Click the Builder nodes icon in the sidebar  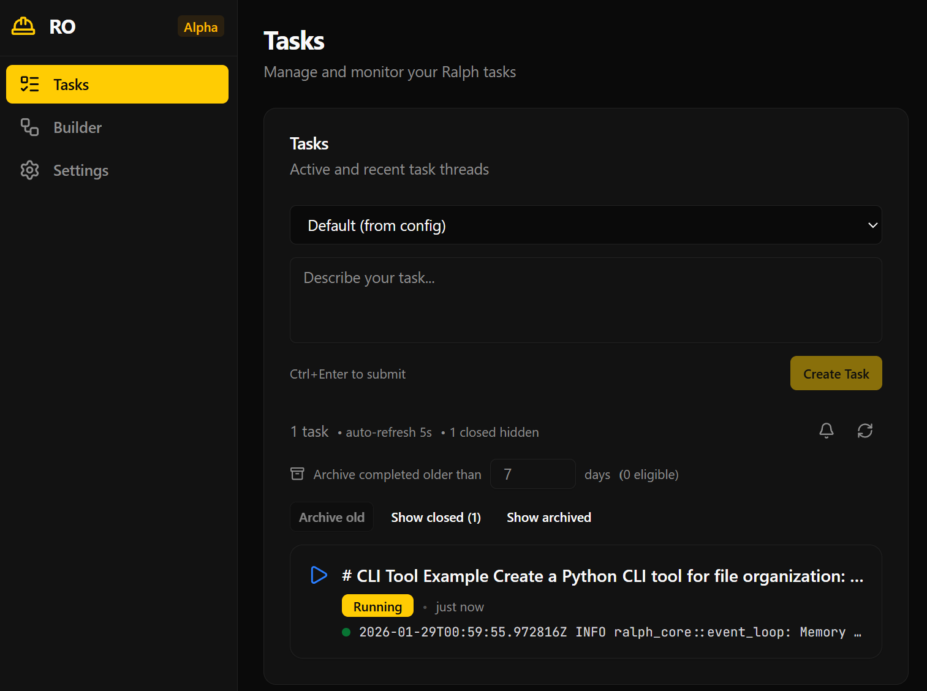pyautogui.click(x=29, y=127)
